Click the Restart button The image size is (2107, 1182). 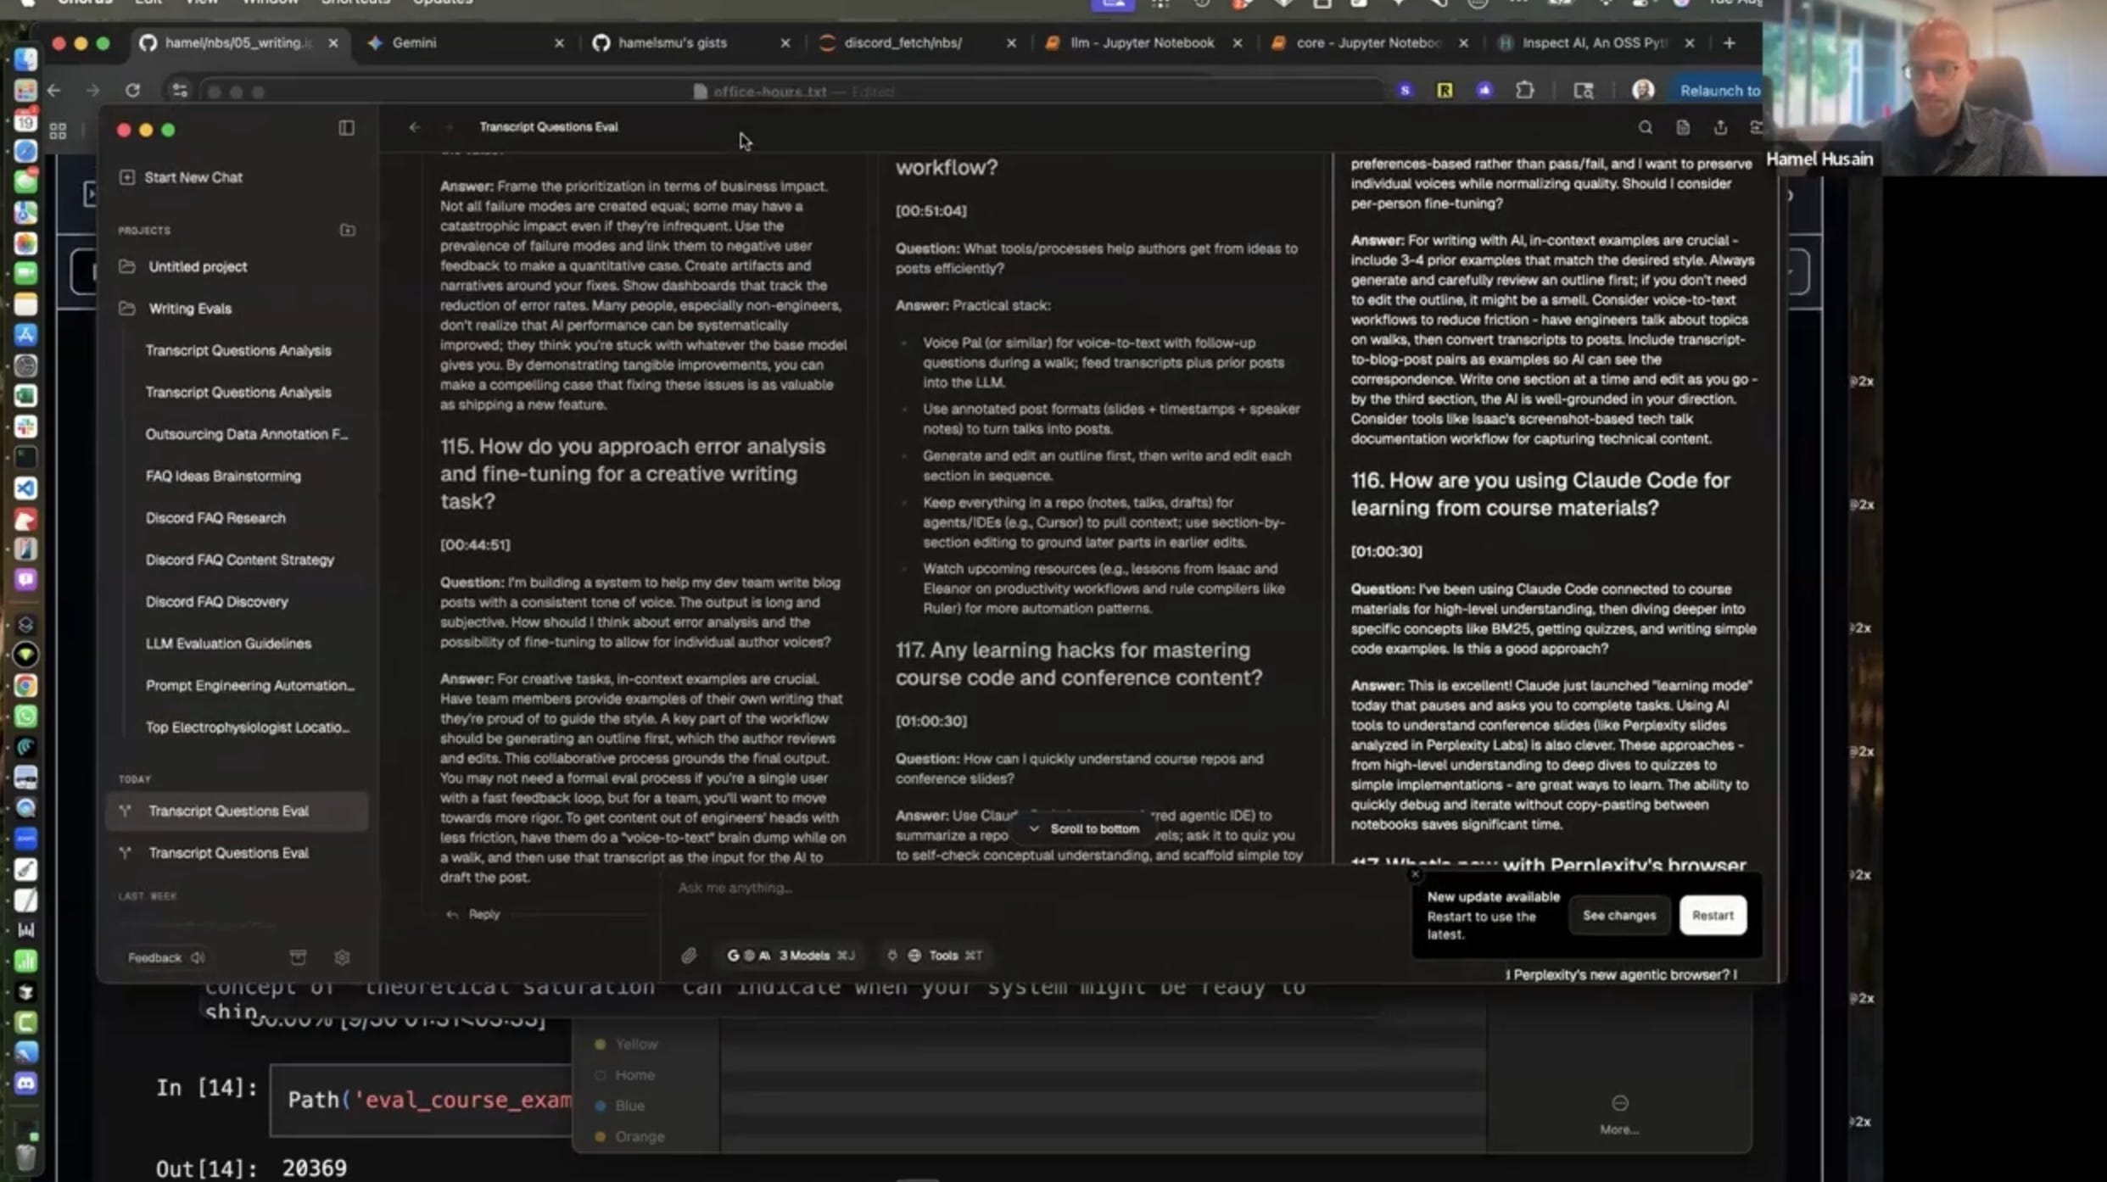coord(1712,916)
